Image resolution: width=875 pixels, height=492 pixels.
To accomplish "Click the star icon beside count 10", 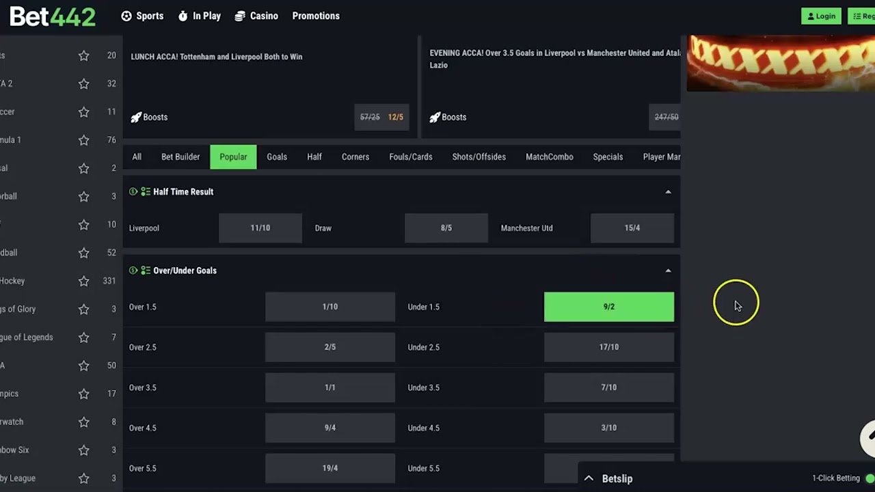I will point(83,224).
